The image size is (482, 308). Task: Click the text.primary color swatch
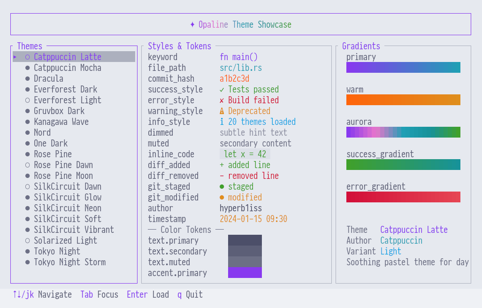coord(245,240)
